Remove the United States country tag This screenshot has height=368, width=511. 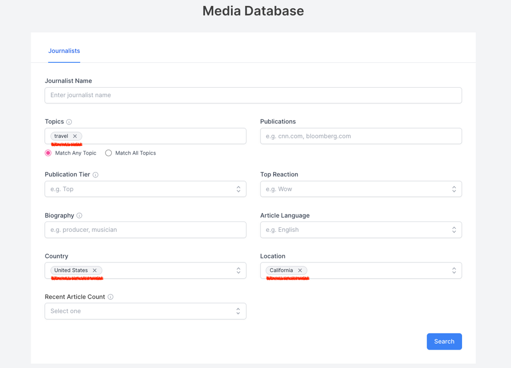click(95, 270)
